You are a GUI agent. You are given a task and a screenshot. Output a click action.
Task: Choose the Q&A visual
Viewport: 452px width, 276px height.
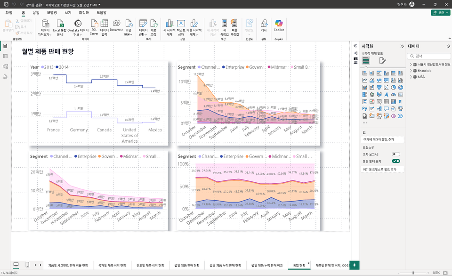[x=386, y=109]
